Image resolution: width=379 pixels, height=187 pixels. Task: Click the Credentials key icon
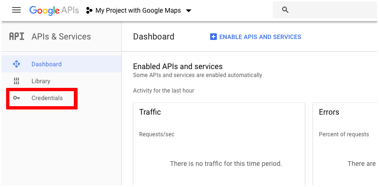pyautogui.click(x=16, y=98)
